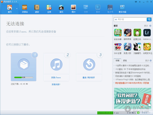Expand the dropdown arrow beside 首页
153x115 pixels.
coord(17,8)
